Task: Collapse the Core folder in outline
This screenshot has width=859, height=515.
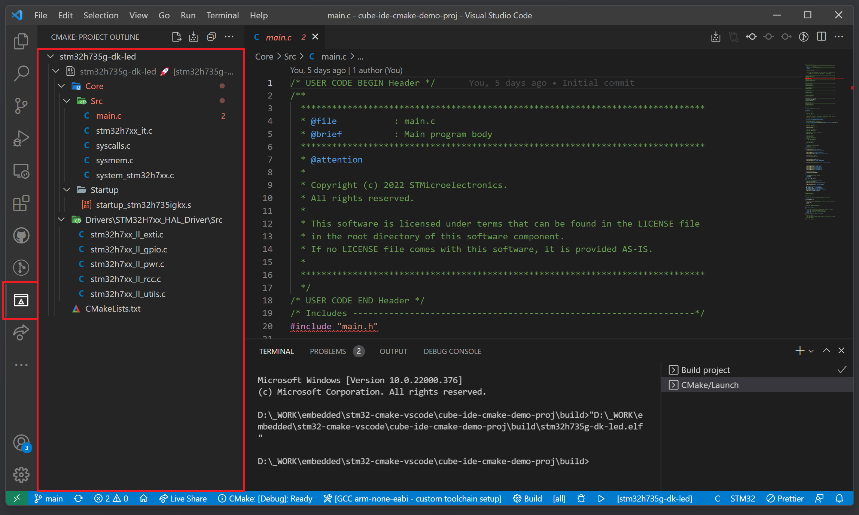Action: (61, 86)
